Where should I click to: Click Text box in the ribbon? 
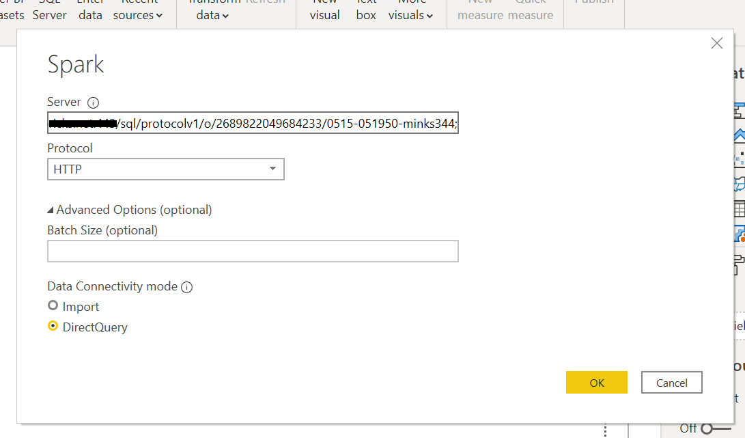[366, 10]
